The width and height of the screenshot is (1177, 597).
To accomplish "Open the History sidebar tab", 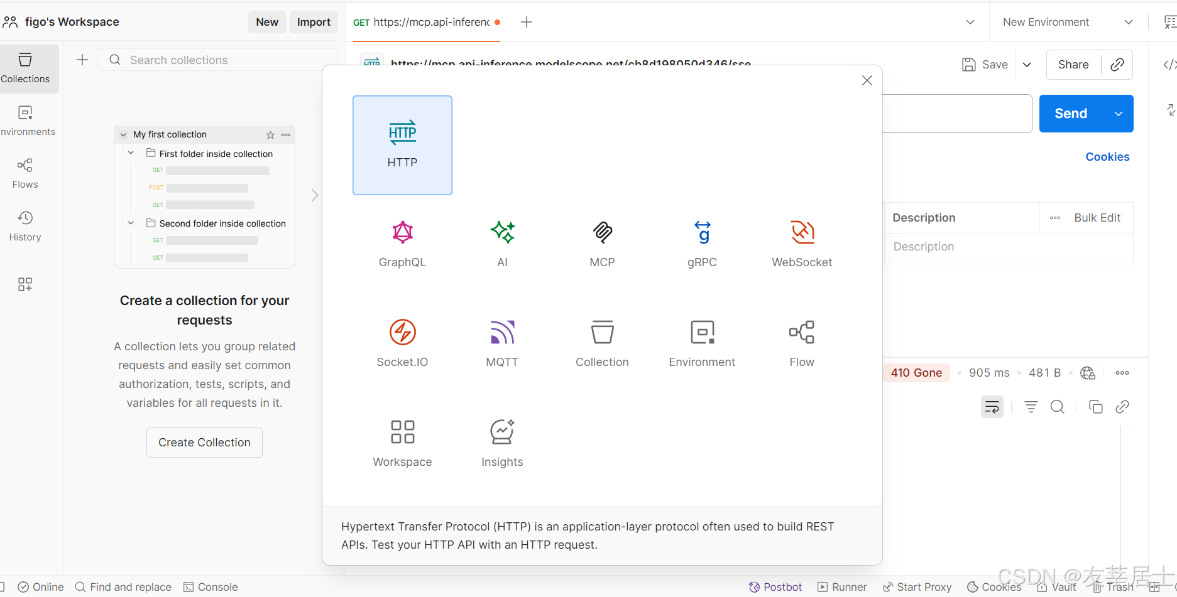I will coord(25,227).
